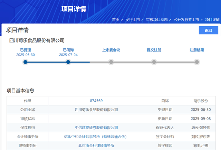
Task: Click the 返回 button
Action: coord(209,30)
